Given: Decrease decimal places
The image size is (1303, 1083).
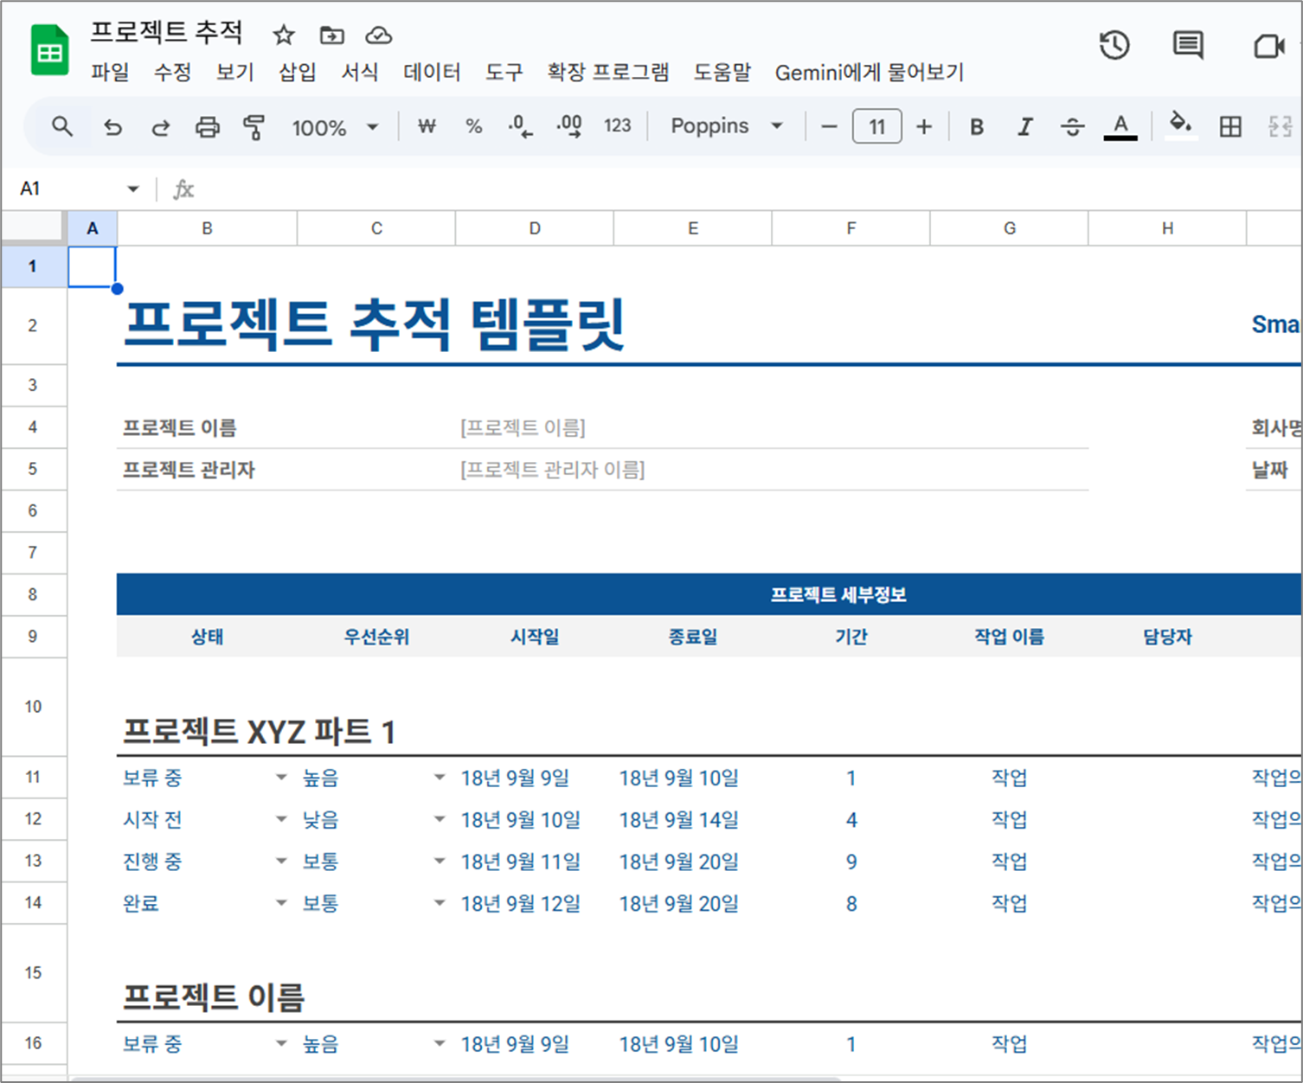Looking at the screenshot, I should pos(520,126).
